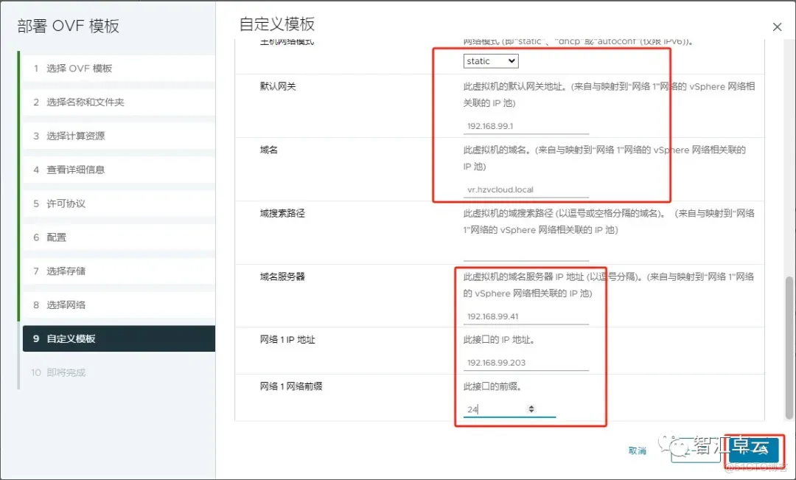The width and height of the screenshot is (796, 480).
Task: Click the 默认网关 label
Action: [x=278, y=86]
